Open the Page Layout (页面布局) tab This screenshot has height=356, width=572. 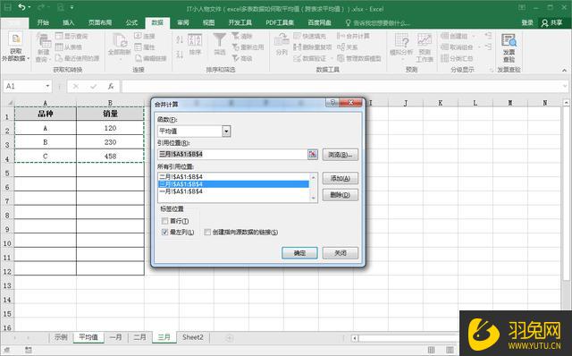point(100,22)
